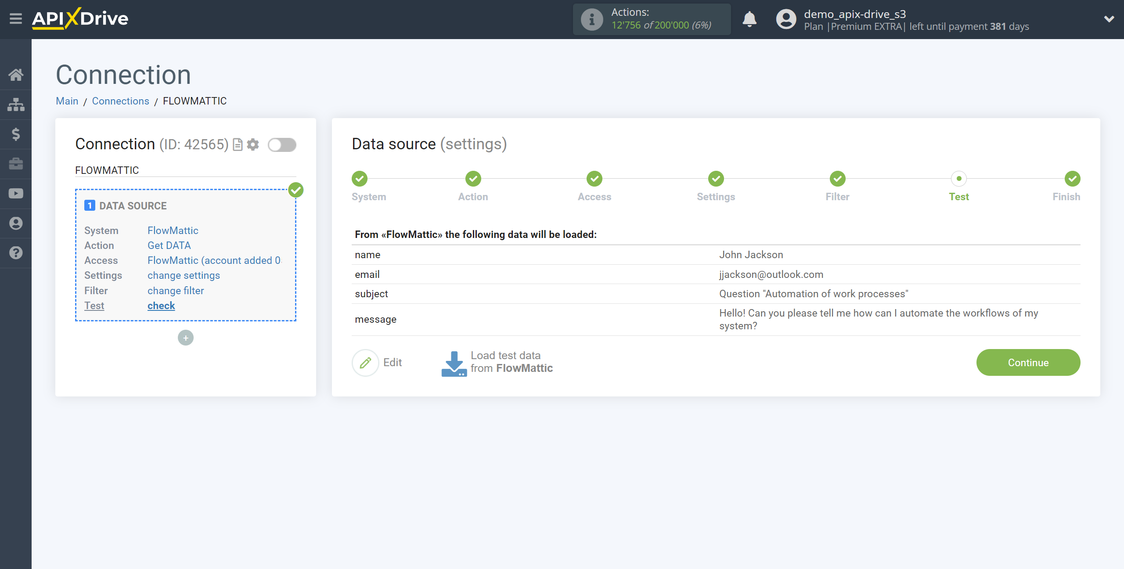
Task: Click the change settings link
Action: pos(184,275)
